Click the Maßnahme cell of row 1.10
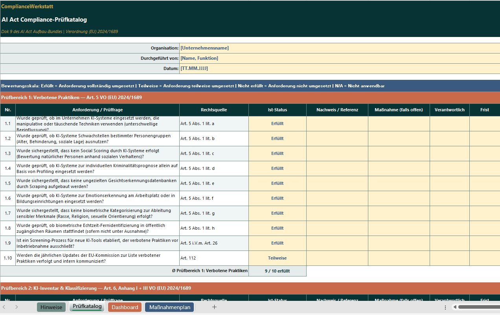 click(x=399, y=258)
